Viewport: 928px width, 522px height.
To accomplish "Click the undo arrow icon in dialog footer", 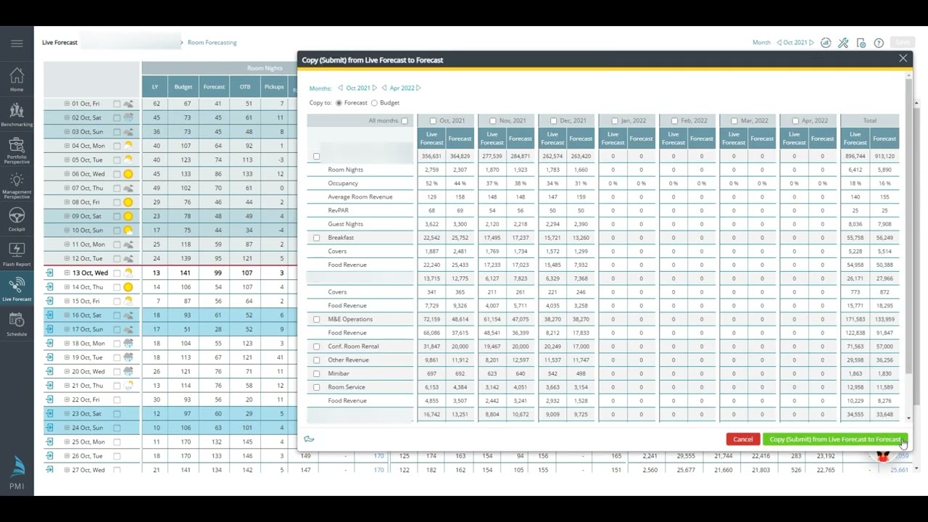I will (309, 439).
